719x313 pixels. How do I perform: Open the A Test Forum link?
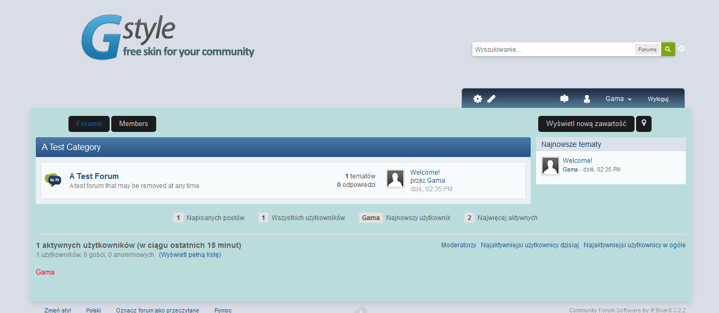pos(94,176)
